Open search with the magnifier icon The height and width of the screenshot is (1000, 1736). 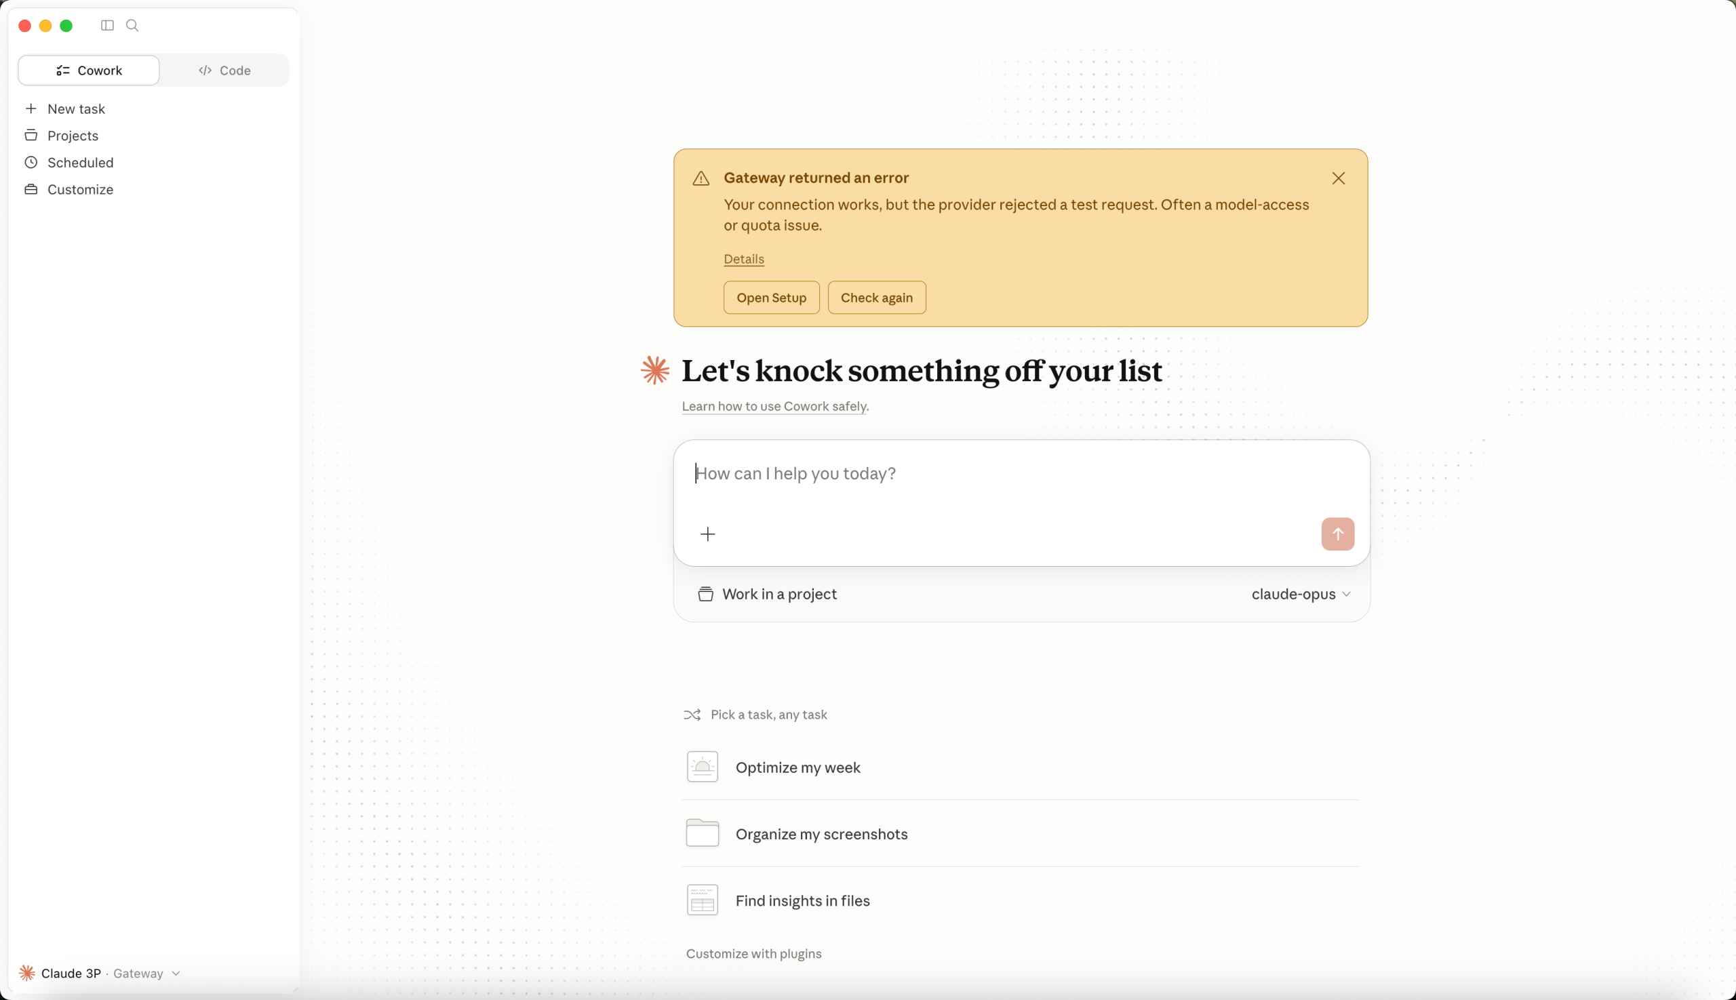[x=133, y=25]
